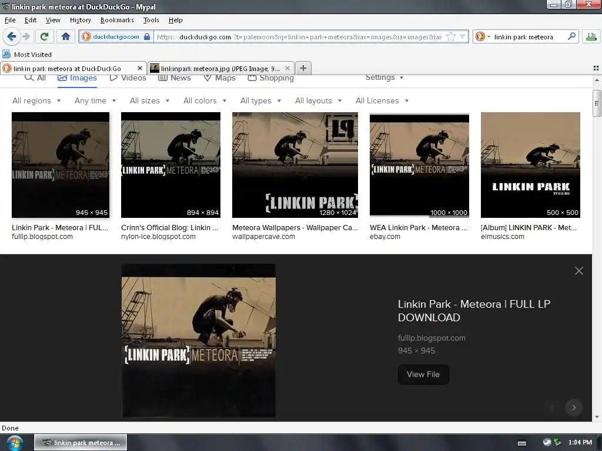Click the duckduckgo.com site identity button
Viewport: 602px width, 451px height.
(x=116, y=36)
